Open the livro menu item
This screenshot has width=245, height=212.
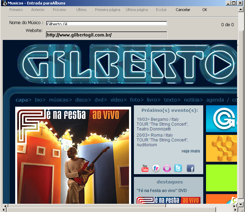154,100
